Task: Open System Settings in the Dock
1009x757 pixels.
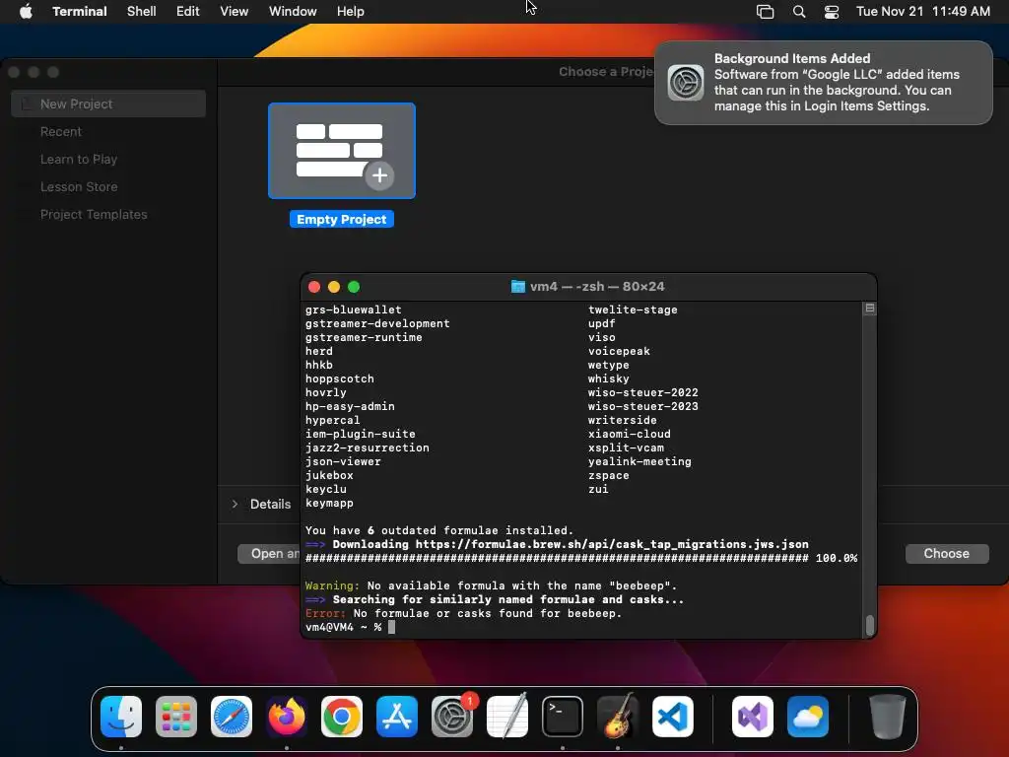Action: point(452,717)
